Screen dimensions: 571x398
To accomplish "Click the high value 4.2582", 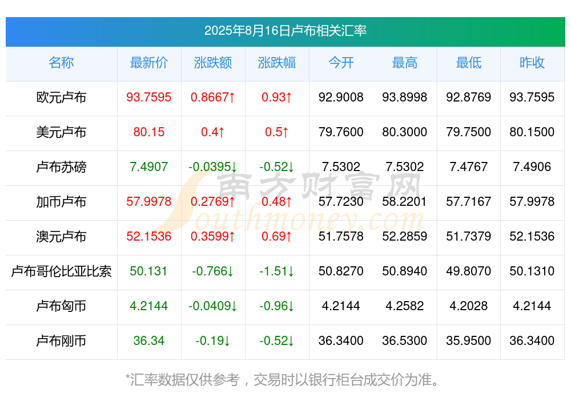I will click(405, 306).
